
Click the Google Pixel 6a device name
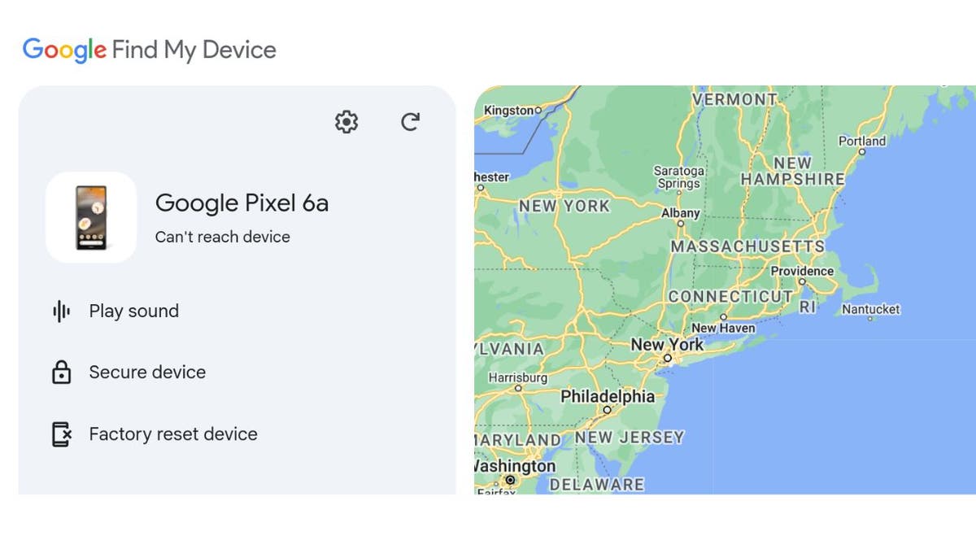(x=241, y=203)
